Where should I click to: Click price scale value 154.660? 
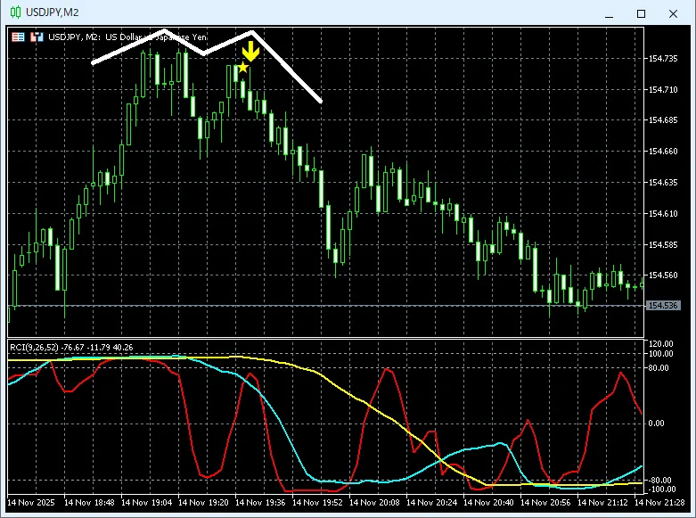pos(663,152)
